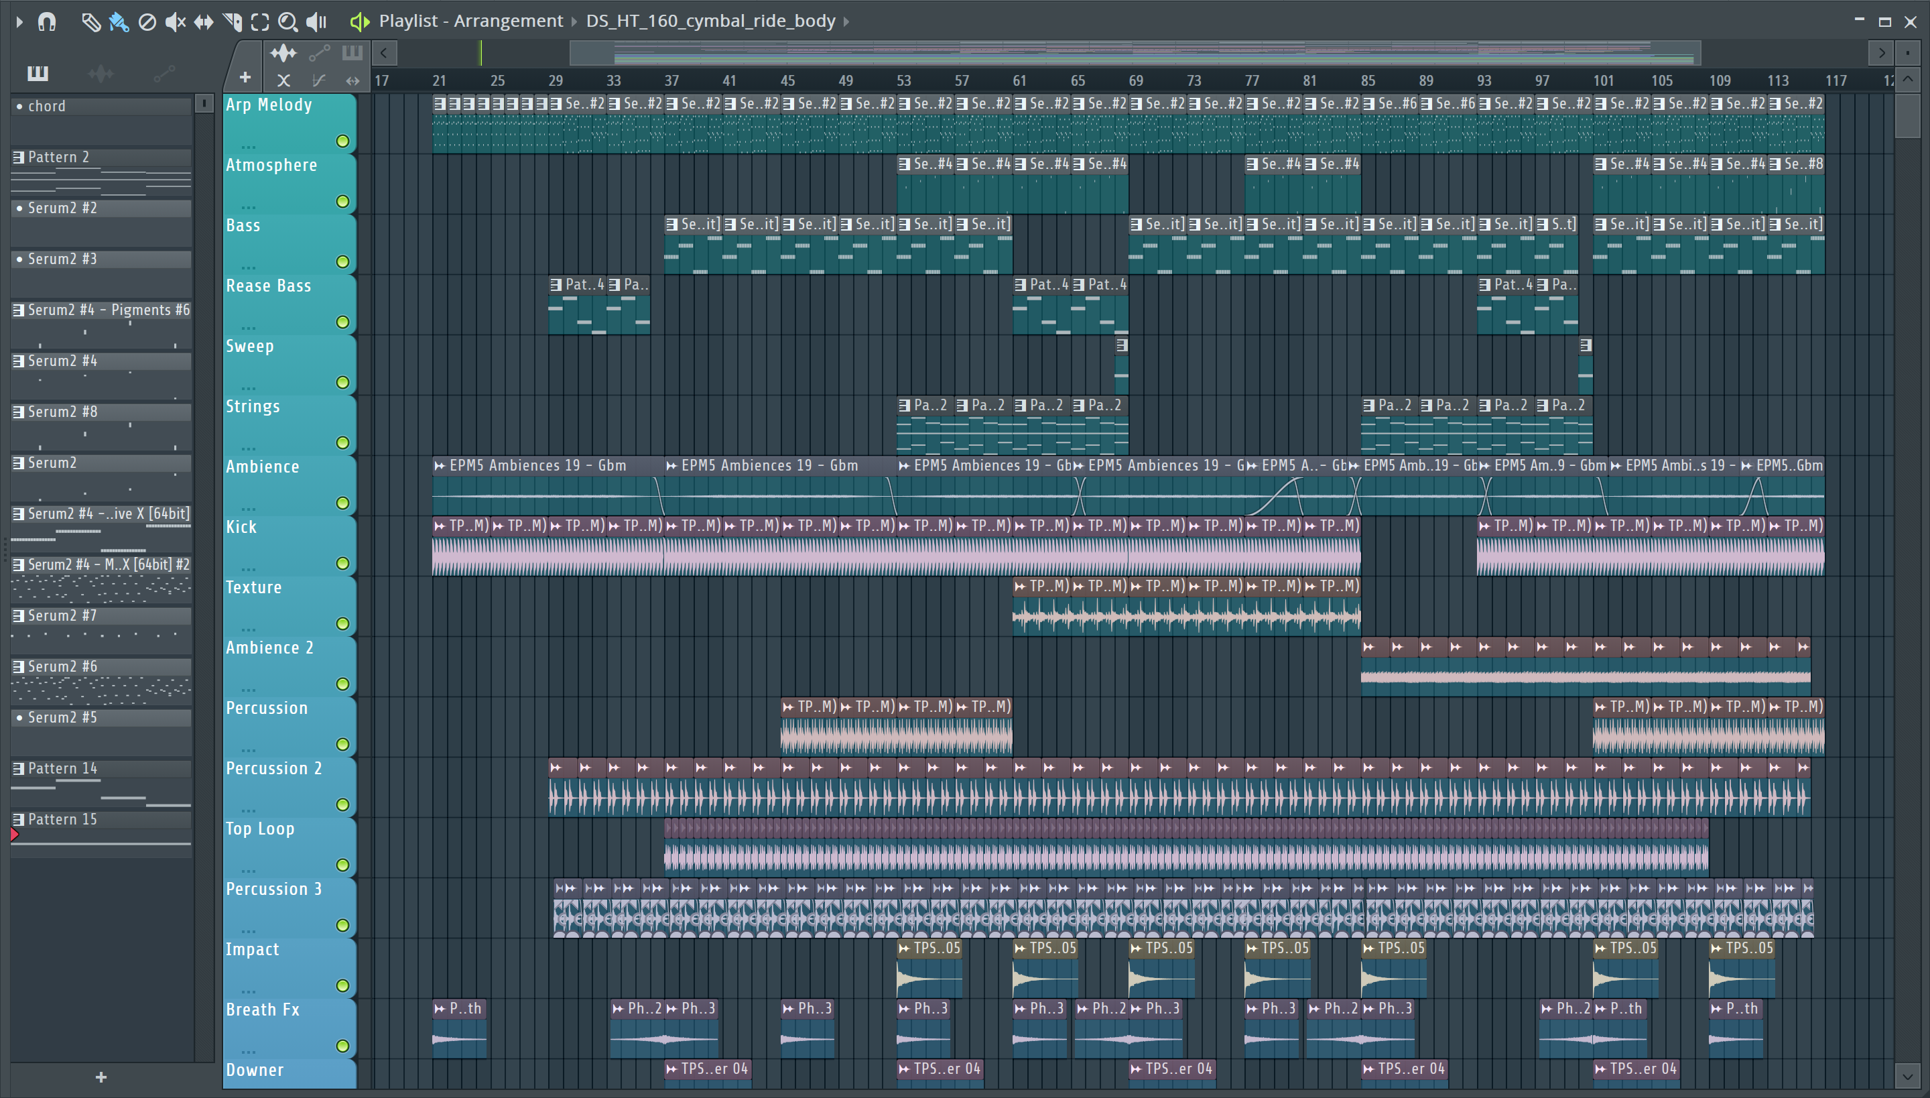1930x1098 pixels.
Task: Click the picker panel scrollbar handle
Action: point(204,103)
